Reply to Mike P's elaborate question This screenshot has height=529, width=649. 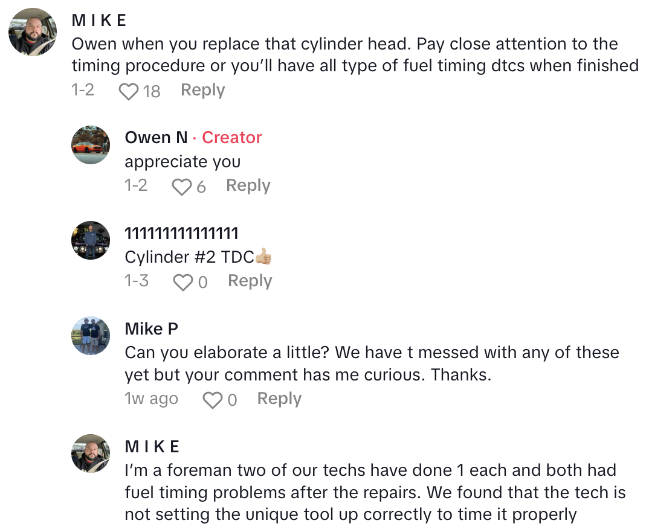[279, 399]
